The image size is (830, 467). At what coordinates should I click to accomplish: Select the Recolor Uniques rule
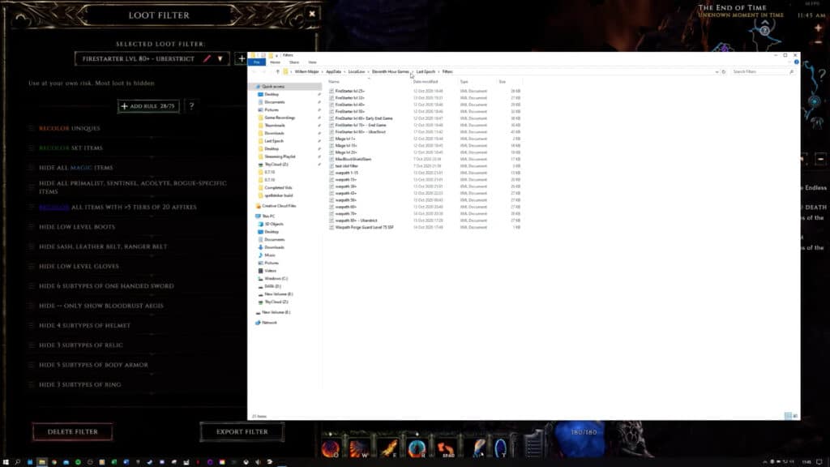point(70,128)
